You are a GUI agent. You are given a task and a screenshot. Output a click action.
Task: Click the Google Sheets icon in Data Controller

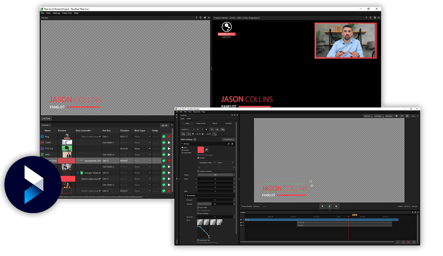[82, 173]
